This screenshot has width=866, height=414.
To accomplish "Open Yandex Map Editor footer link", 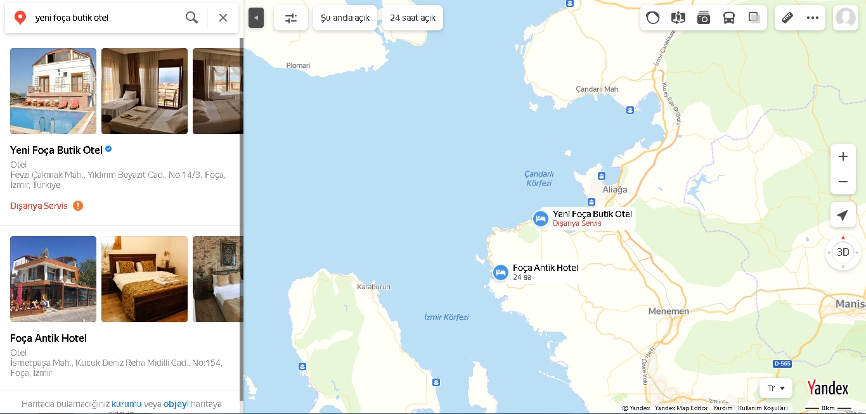I will [682, 408].
